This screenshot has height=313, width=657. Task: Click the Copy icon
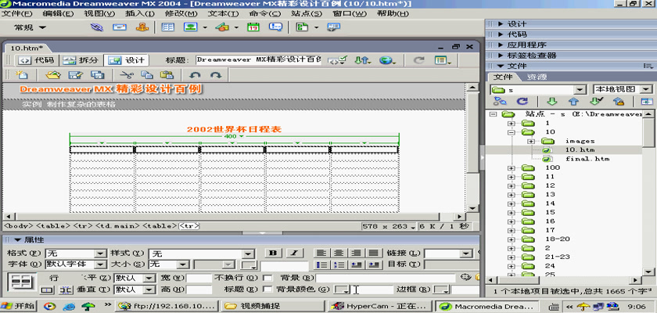pos(147,75)
